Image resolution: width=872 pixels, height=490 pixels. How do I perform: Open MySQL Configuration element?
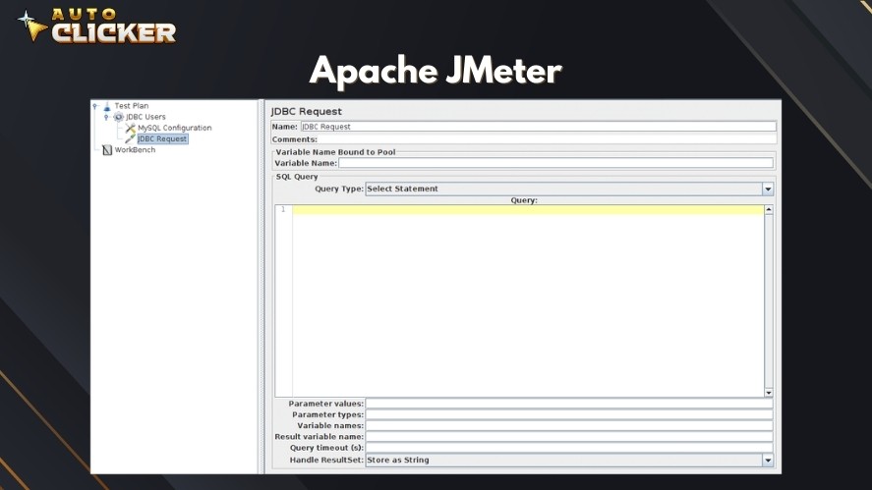tap(175, 128)
